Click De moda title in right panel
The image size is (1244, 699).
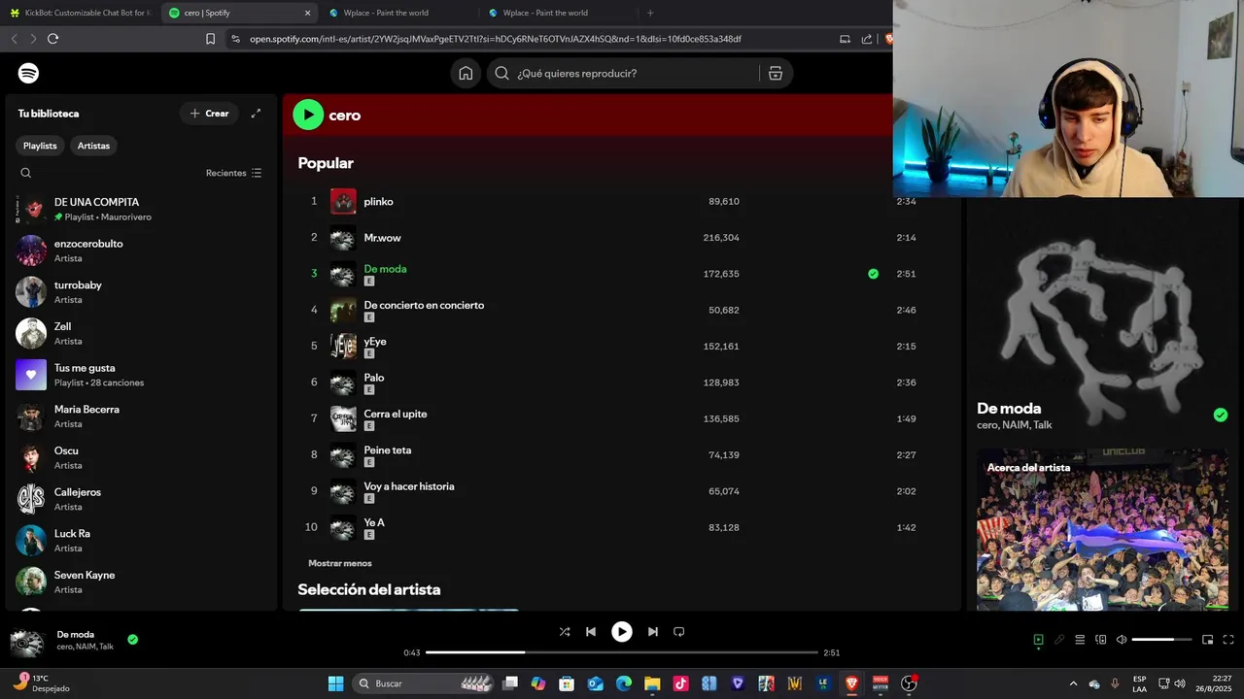tap(1009, 409)
